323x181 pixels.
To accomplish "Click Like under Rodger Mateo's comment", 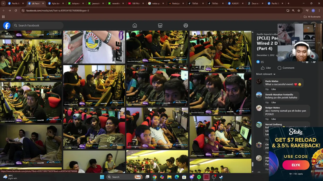I will pyautogui.click(x=274, y=119).
